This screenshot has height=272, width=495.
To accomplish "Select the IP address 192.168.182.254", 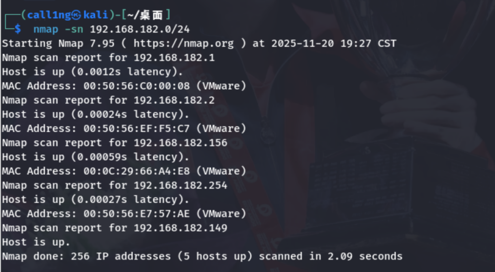I will tap(180, 185).
